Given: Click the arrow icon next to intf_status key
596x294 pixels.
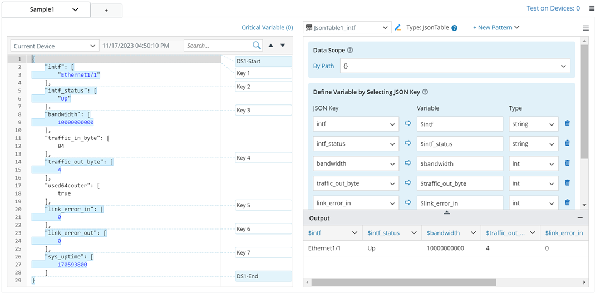Looking at the screenshot, I should click(408, 143).
